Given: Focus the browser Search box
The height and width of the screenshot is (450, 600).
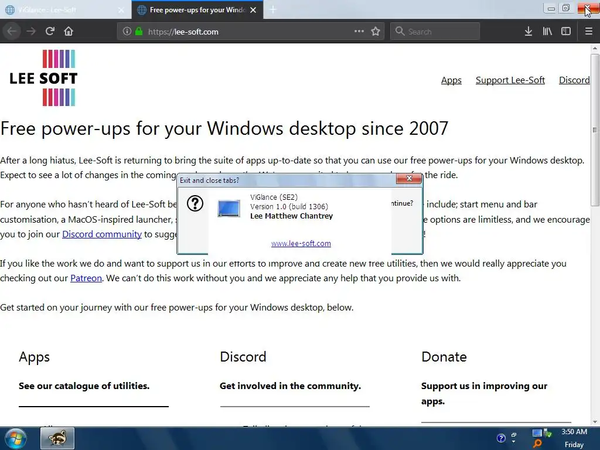Looking at the screenshot, I should (435, 32).
